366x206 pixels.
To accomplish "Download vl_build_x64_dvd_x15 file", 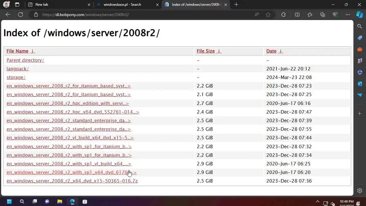I will click(70, 138).
